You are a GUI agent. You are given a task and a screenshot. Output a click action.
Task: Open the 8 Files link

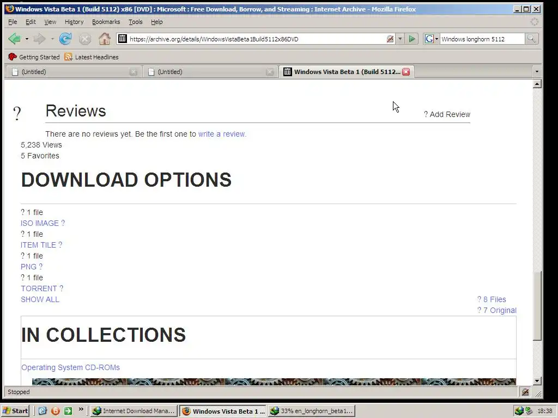coord(492,299)
